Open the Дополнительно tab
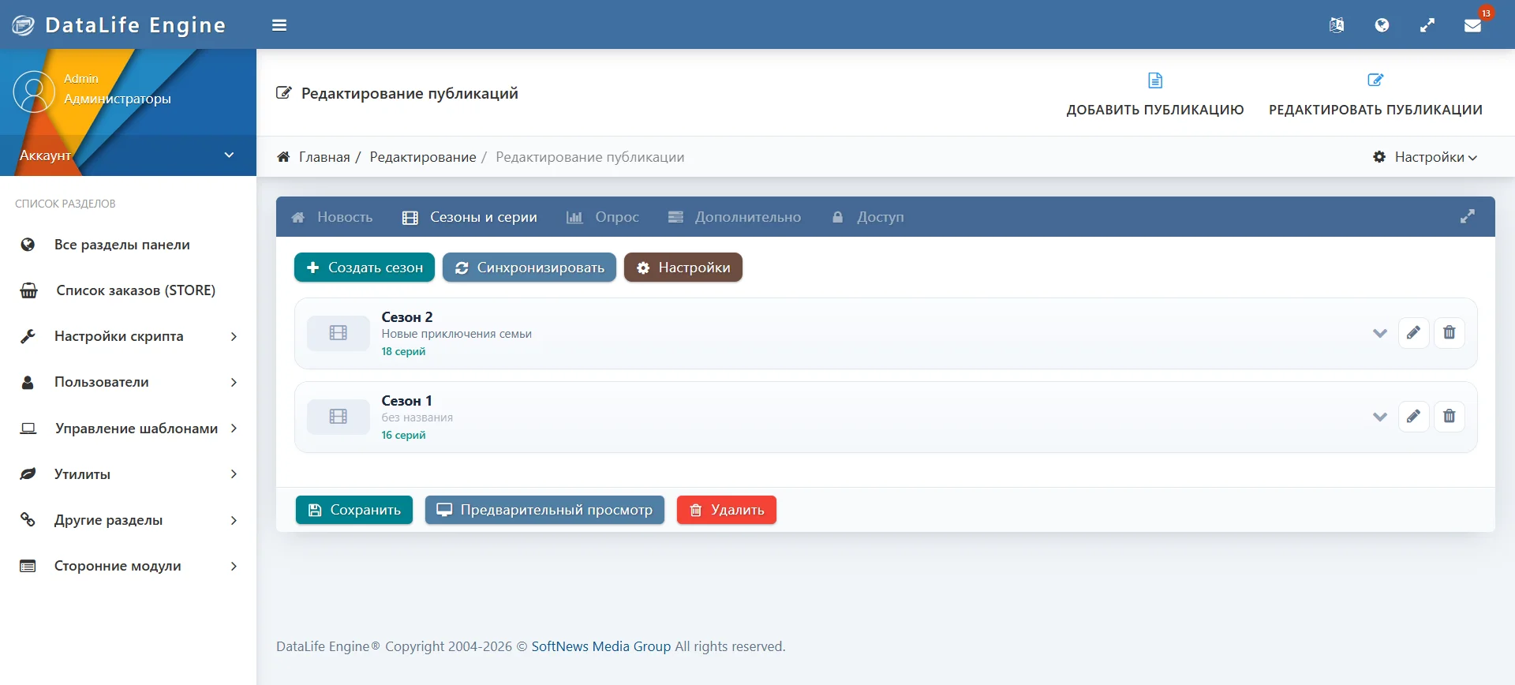This screenshot has width=1515, height=685. [735, 217]
